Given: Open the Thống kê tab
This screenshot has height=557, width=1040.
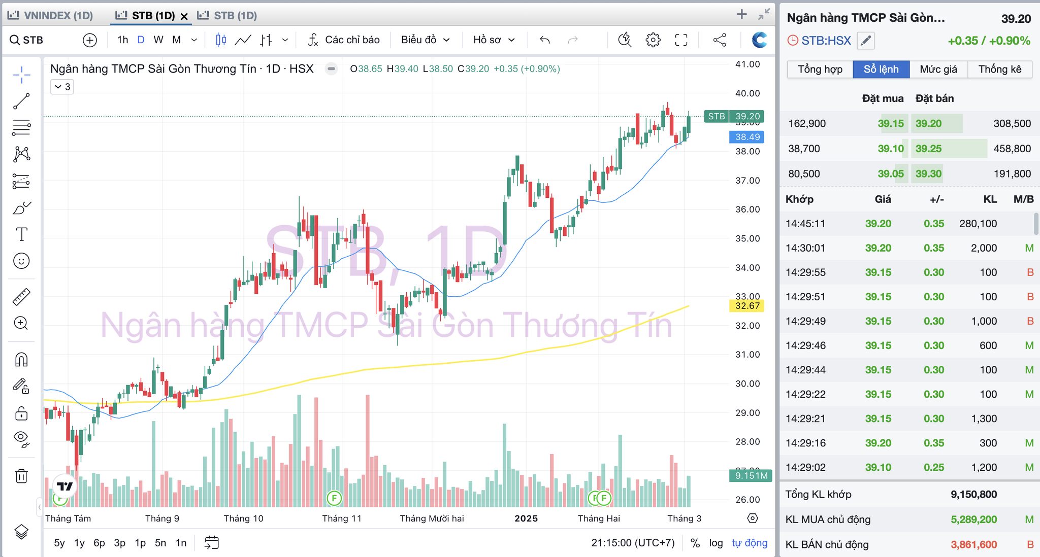Looking at the screenshot, I should pyautogui.click(x=999, y=69).
